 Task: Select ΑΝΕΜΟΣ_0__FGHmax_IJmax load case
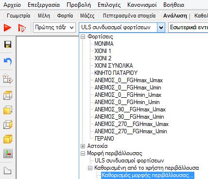coord(128,80)
